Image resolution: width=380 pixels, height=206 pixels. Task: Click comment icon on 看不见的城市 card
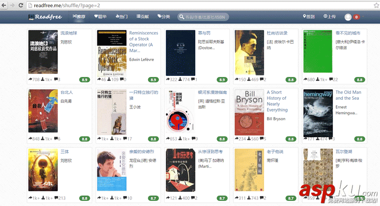point(331,79)
